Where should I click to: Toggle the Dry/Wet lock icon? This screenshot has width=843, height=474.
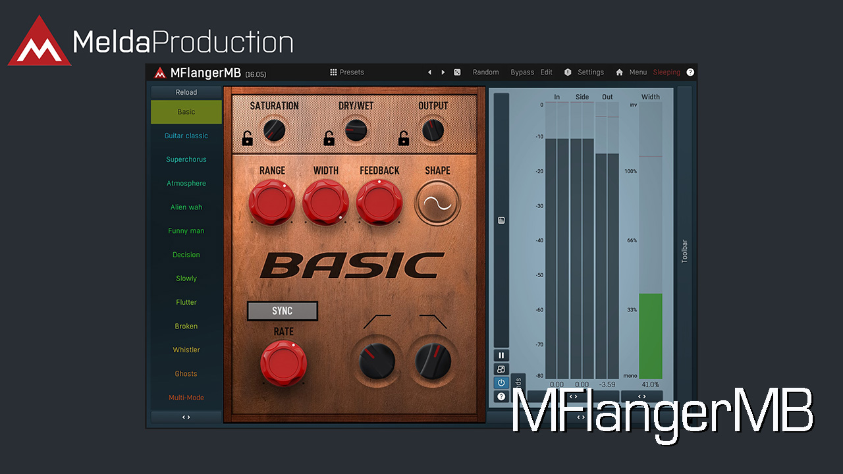[329, 138]
